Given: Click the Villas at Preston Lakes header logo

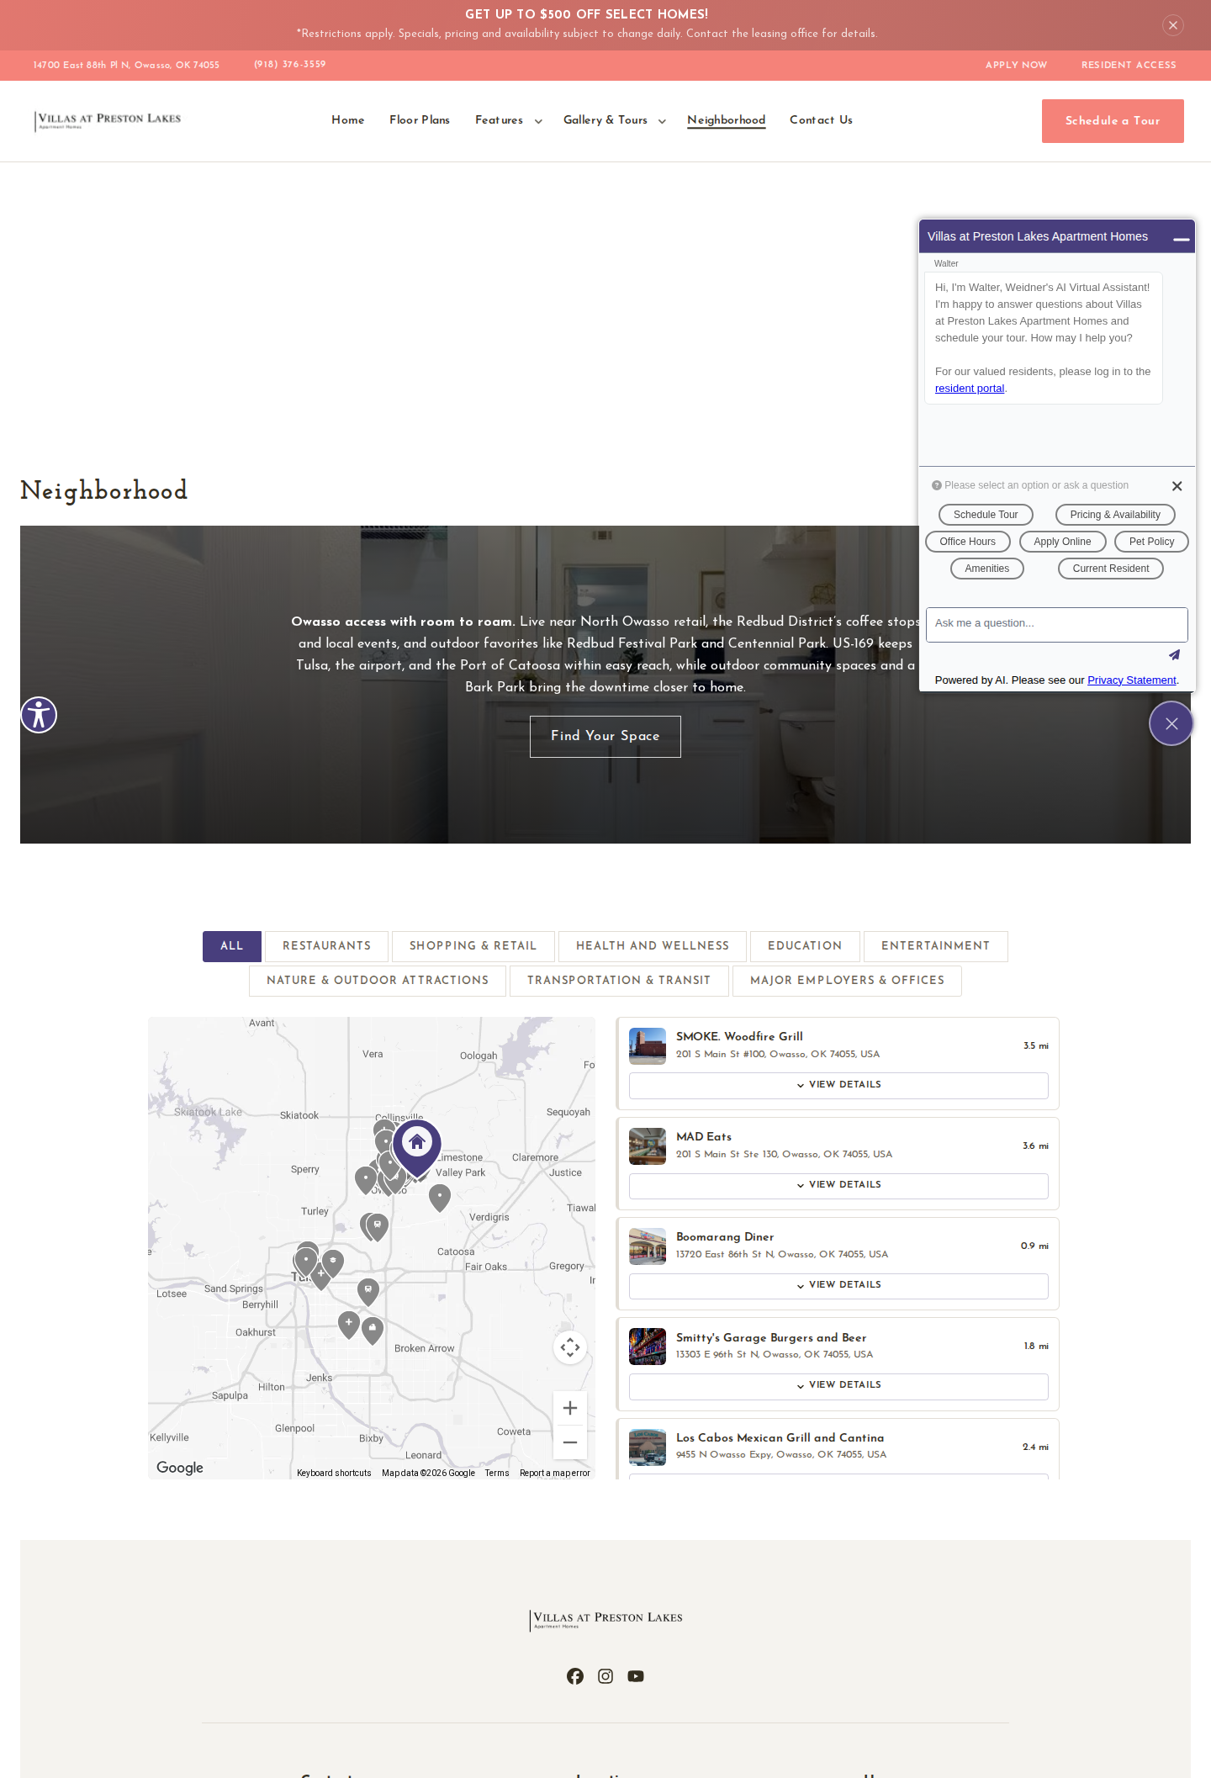Looking at the screenshot, I should 108,120.
